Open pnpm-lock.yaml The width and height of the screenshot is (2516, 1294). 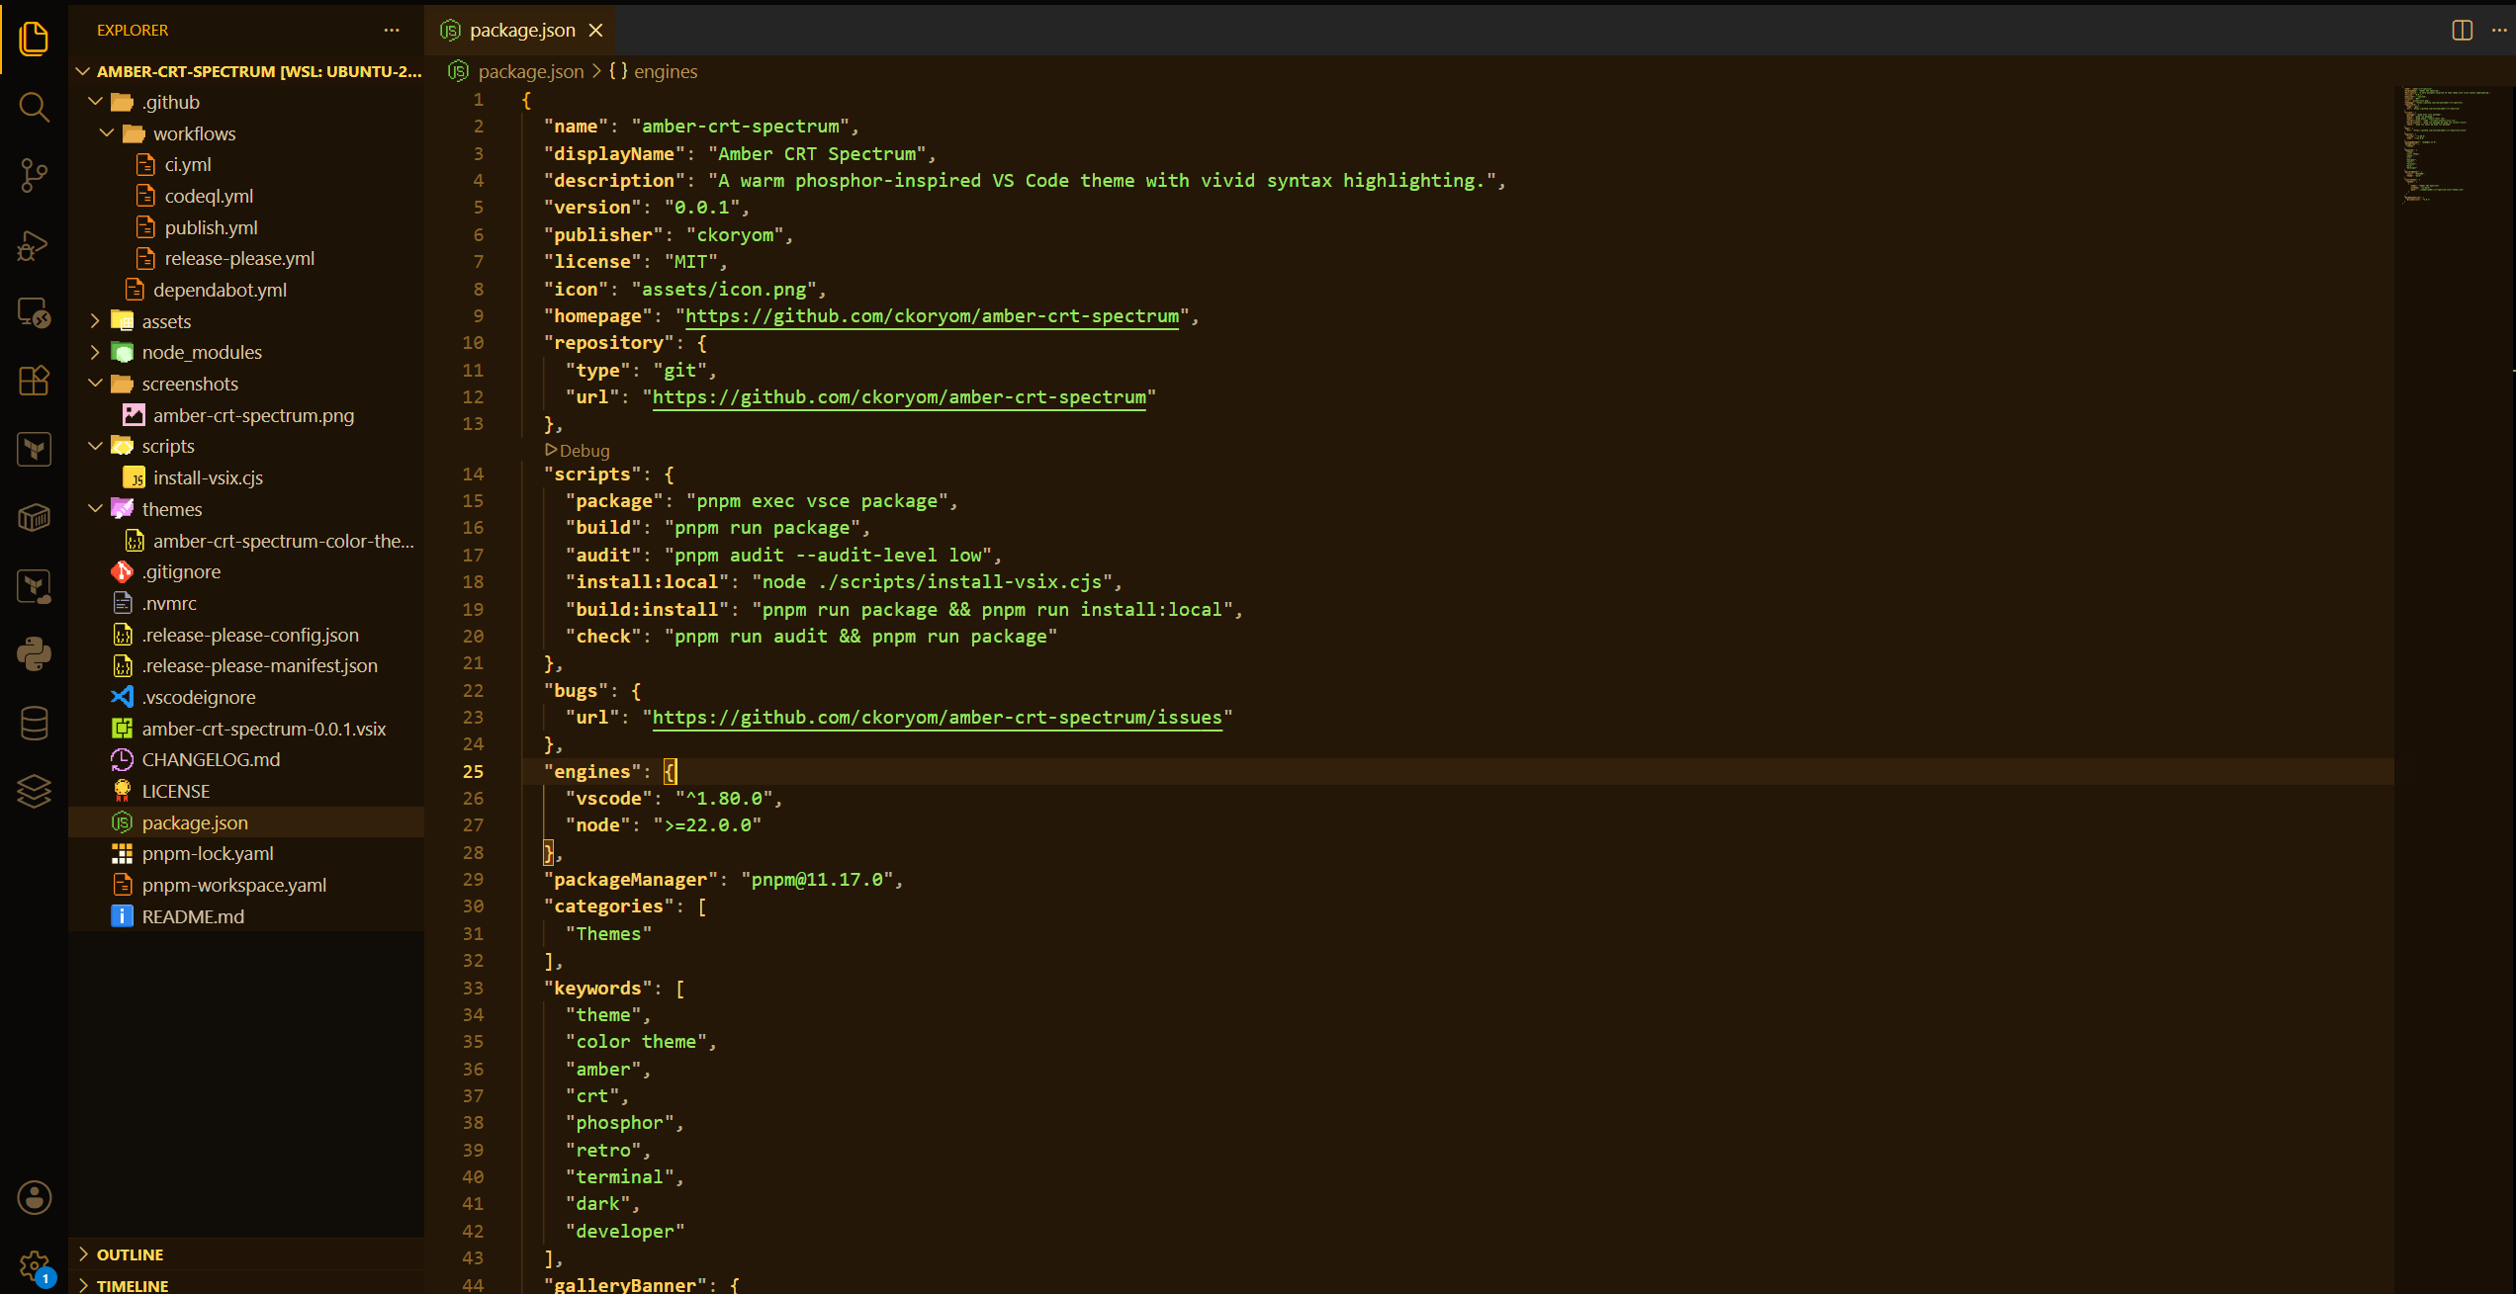pos(247,853)
